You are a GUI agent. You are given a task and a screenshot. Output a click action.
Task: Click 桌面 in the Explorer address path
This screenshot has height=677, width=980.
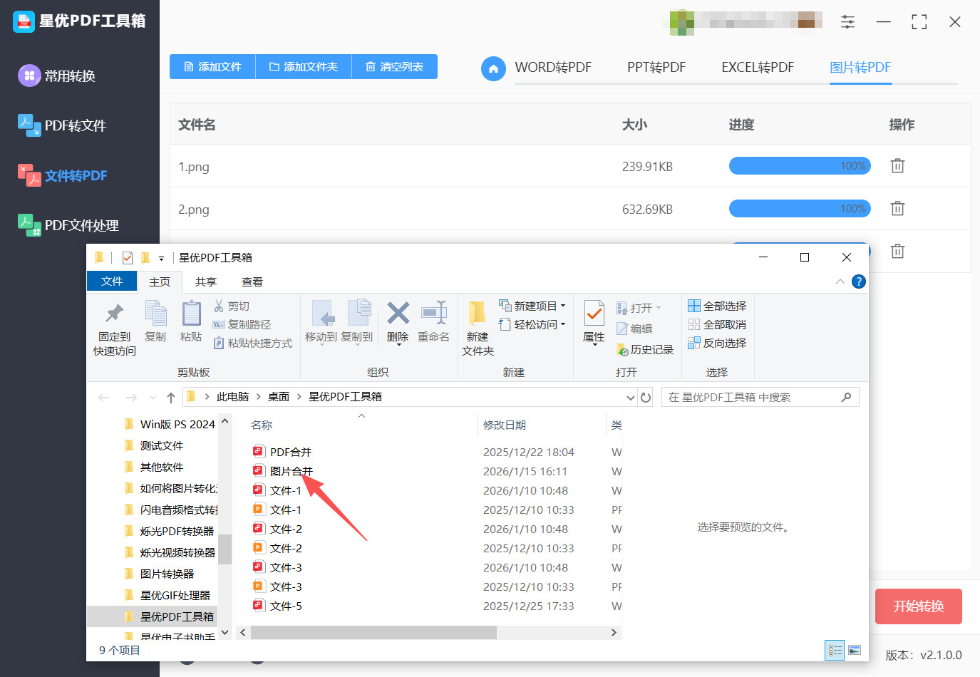click(x=279, y=397)
